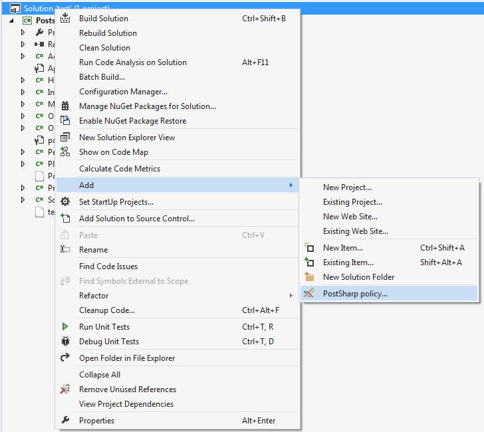Click the Run Unit Tests play icon
Screen dimensions: 484x432
pos(65,327)
